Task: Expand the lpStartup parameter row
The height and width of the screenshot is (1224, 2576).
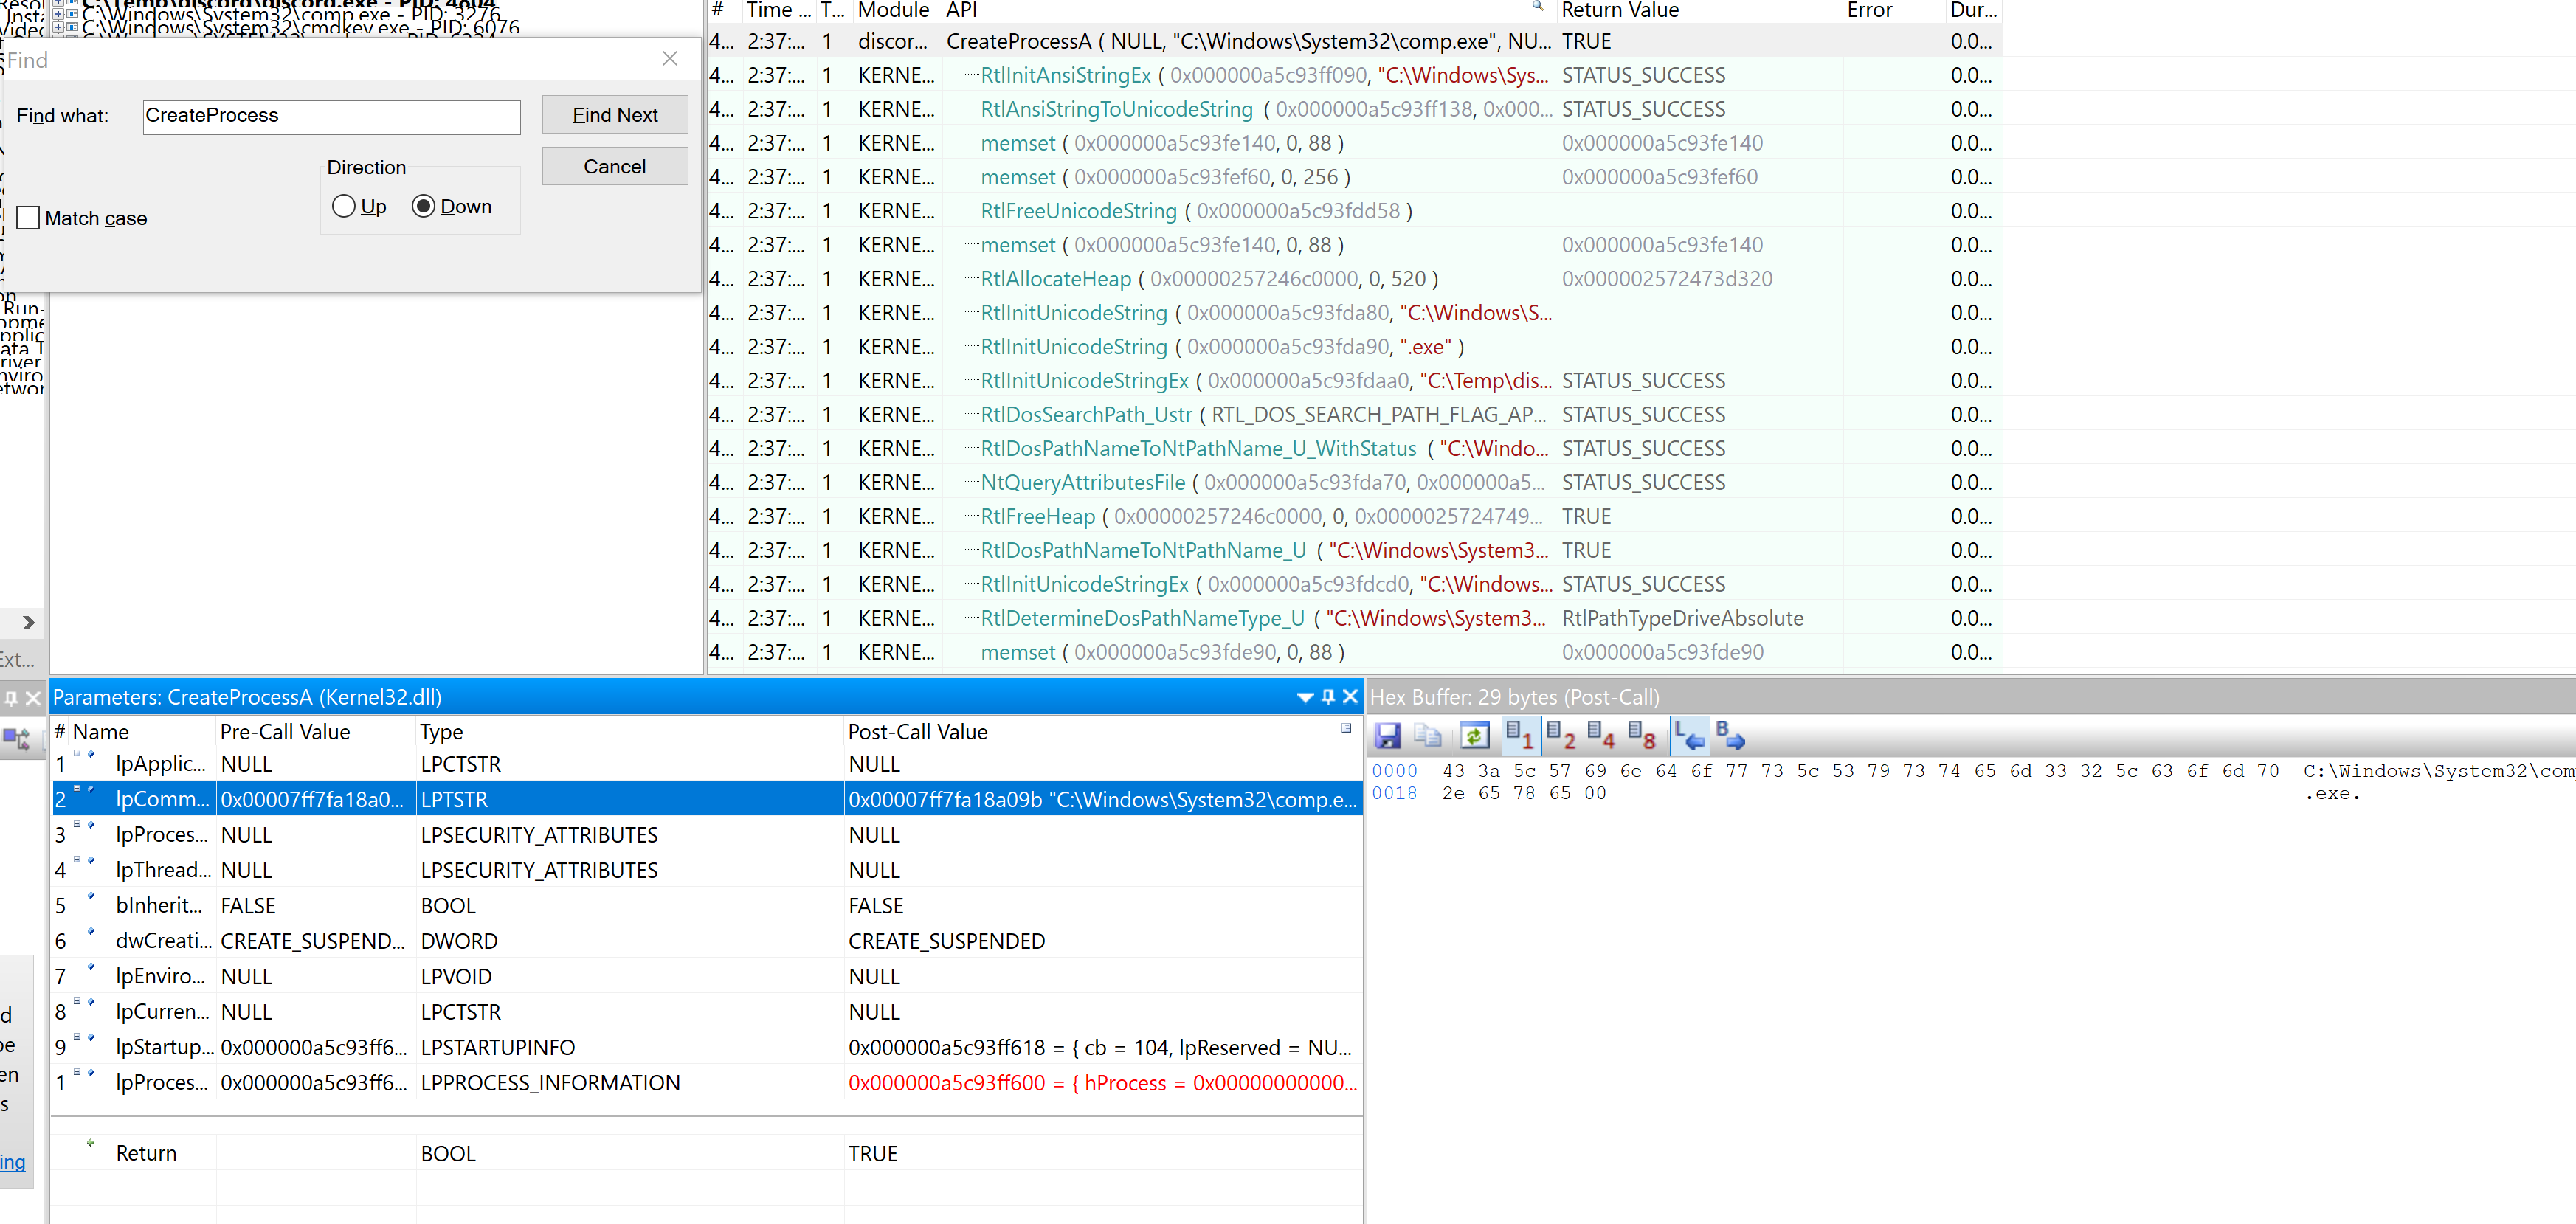Action: [77, 1037]
